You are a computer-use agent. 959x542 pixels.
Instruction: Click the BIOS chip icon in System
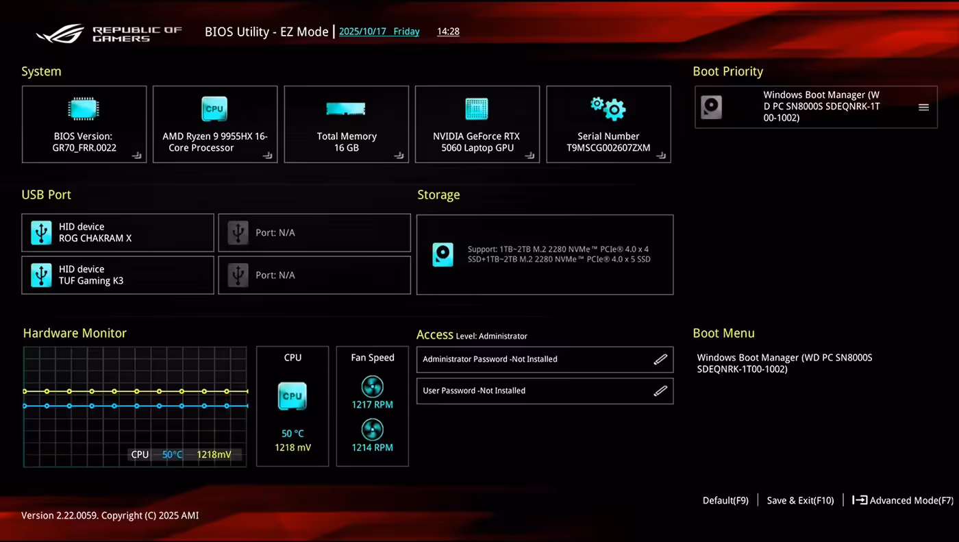(84, 109)
